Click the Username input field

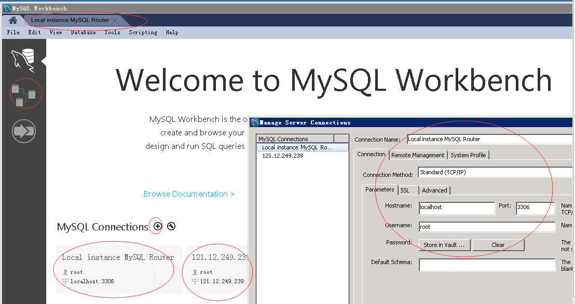pyautogui.click(x=487, y=227)
